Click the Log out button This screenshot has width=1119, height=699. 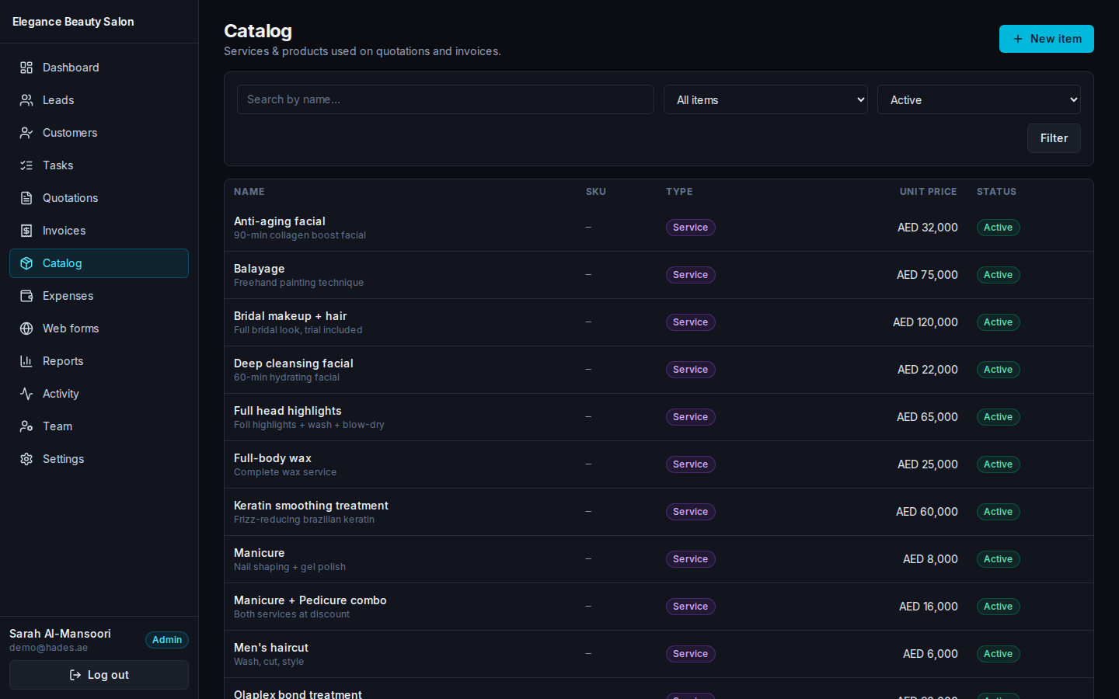pyautogui.click(x=99, y=675)
